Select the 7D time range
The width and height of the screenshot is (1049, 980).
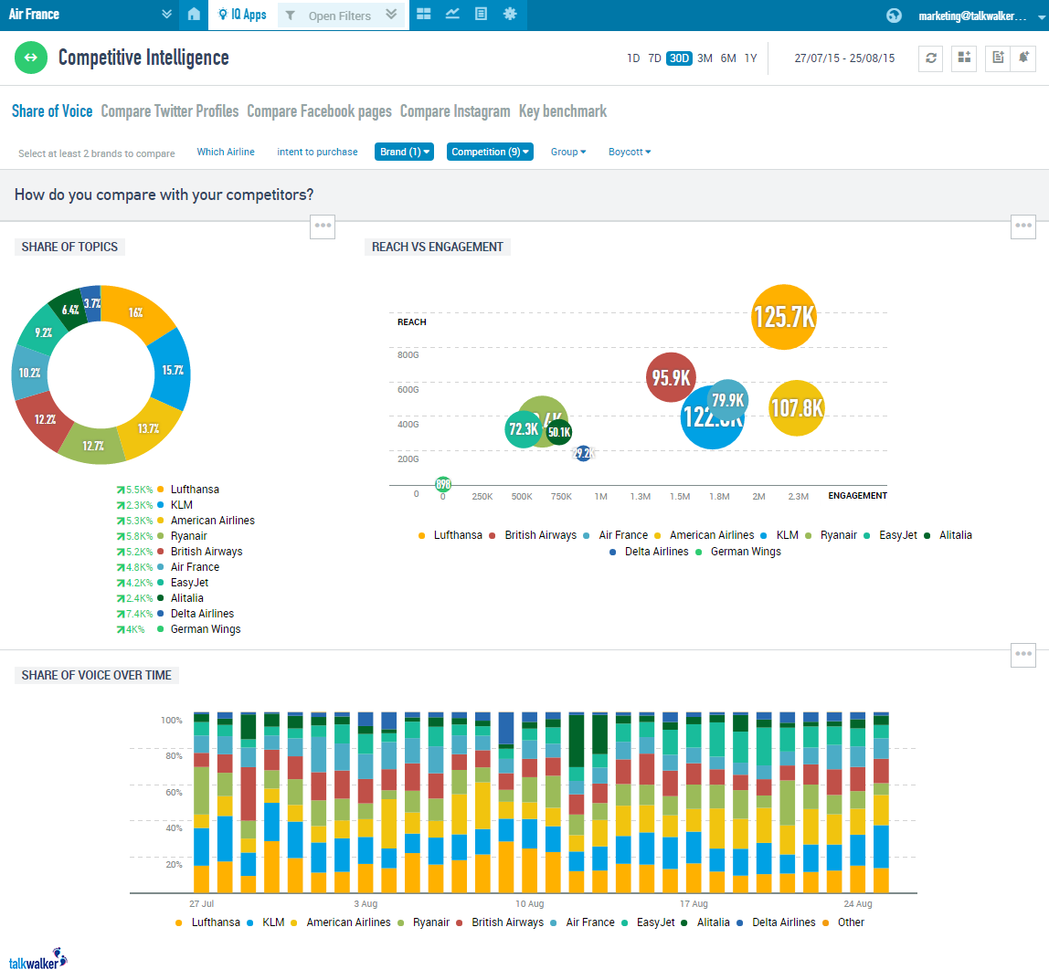[654, 58]
